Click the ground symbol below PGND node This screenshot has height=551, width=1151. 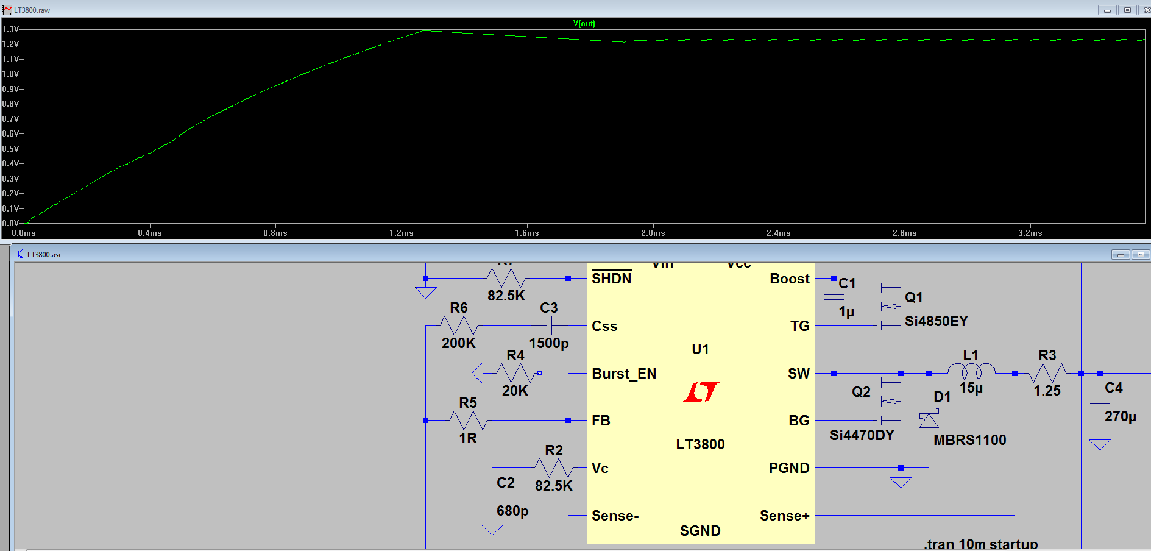[x=901, y=482]
